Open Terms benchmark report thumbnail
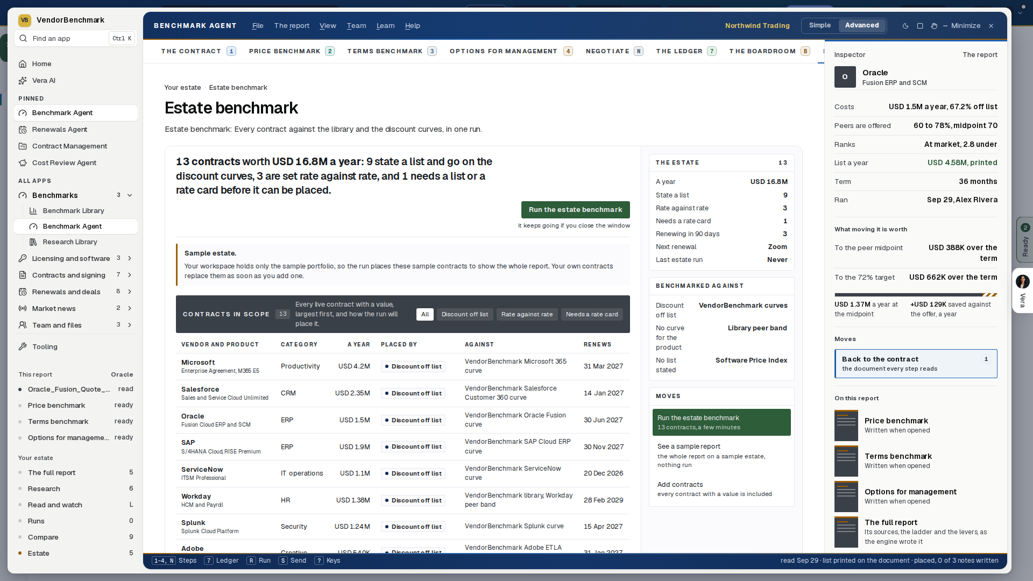The image size is (1033, 581). pos(846,461)
